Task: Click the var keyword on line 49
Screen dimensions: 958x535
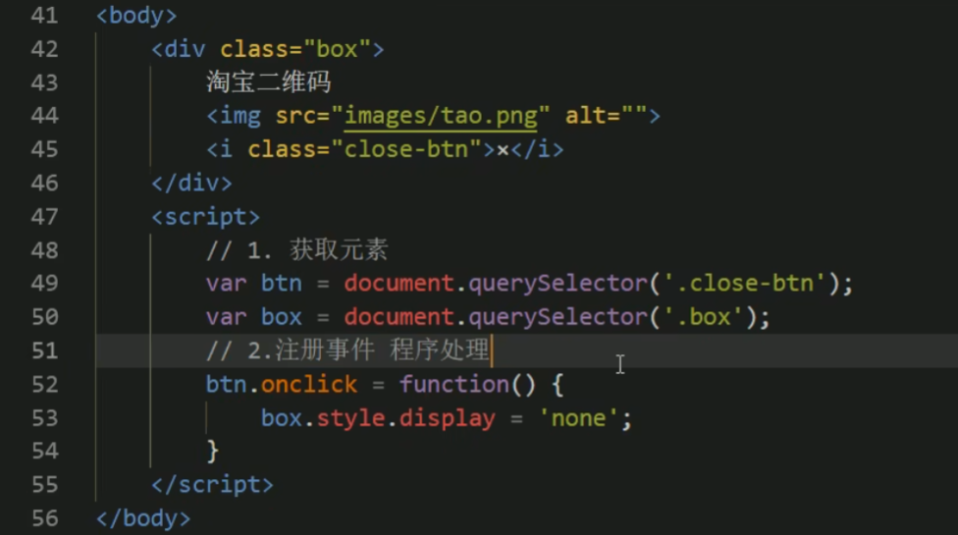Action: pyautogui.click(x=226, y=284)
